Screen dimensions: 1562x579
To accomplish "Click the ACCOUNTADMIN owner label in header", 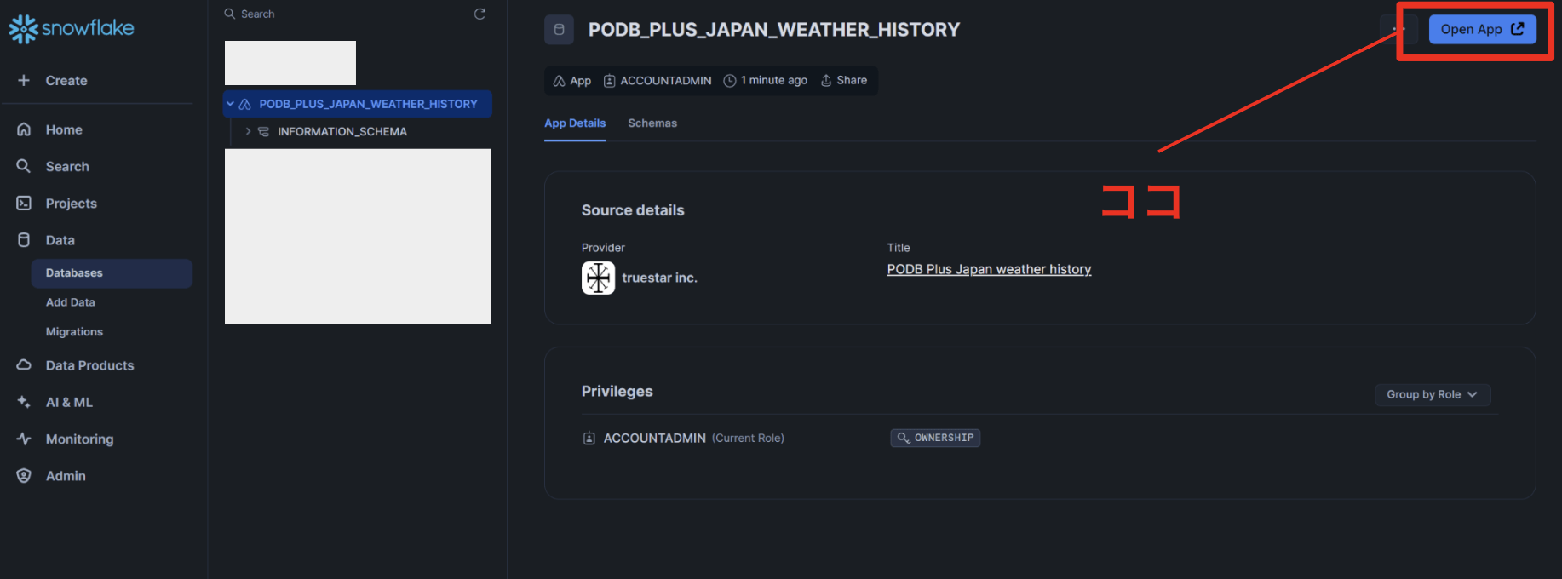I will coord(666,81).
